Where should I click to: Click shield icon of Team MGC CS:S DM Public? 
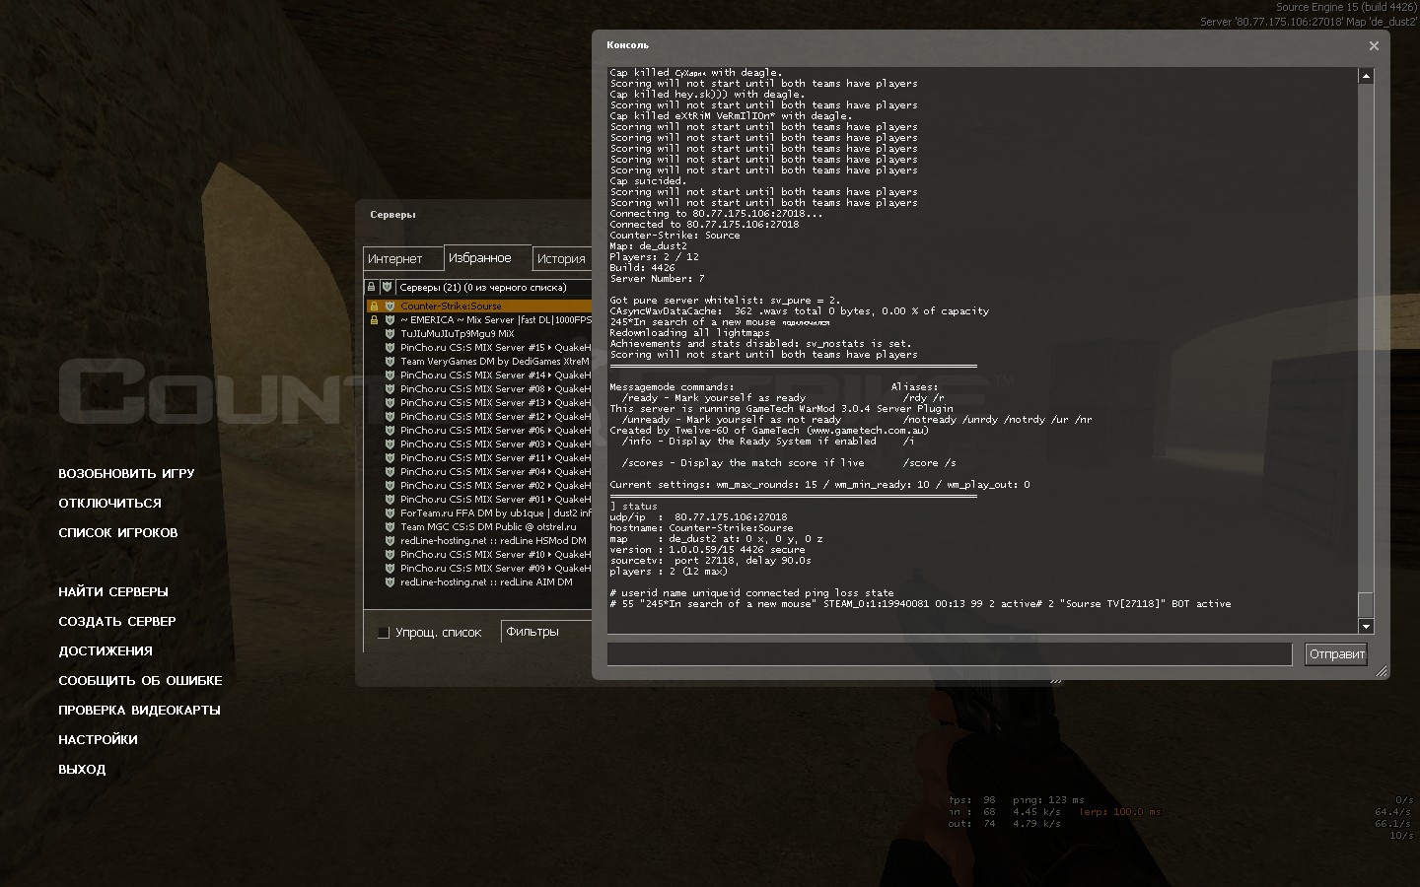pos(390,527)
